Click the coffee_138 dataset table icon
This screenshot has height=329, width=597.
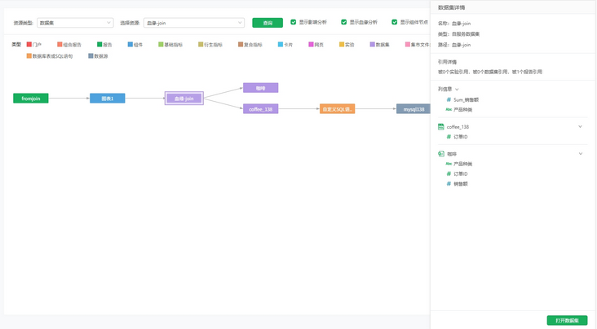[441, 127]
